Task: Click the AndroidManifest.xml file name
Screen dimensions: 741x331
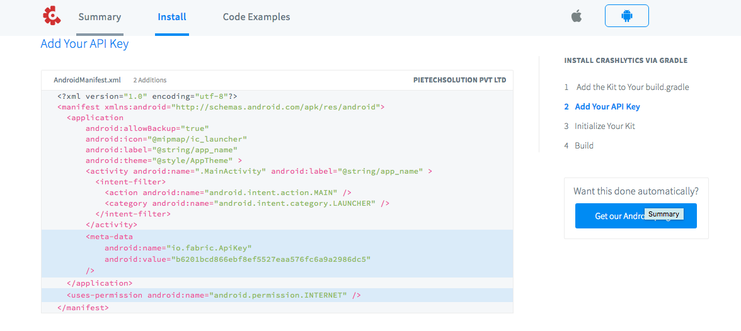Action: (x=88, y=81)
